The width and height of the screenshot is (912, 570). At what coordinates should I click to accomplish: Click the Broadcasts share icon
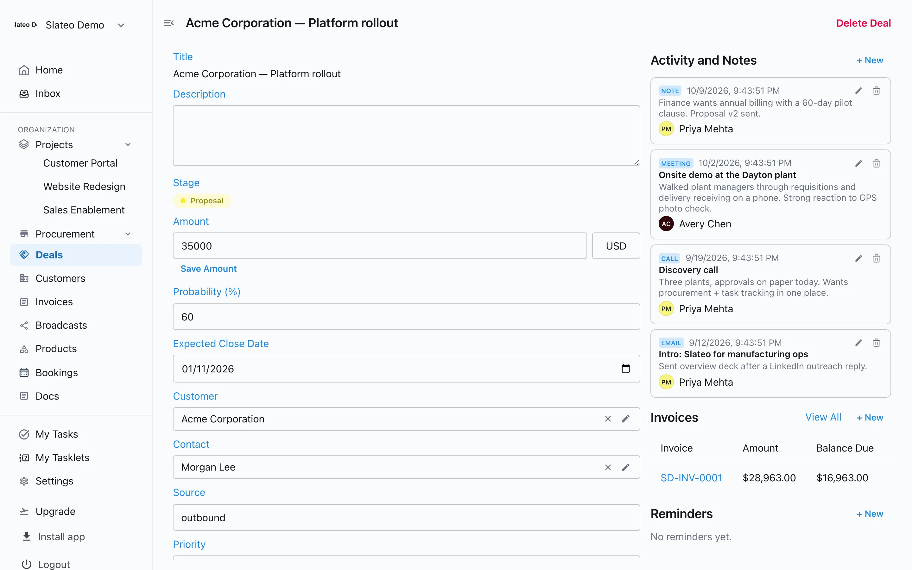24,325
